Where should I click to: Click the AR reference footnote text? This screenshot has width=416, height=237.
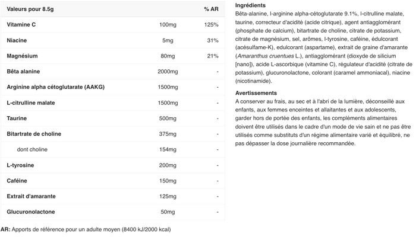(86, 230)
